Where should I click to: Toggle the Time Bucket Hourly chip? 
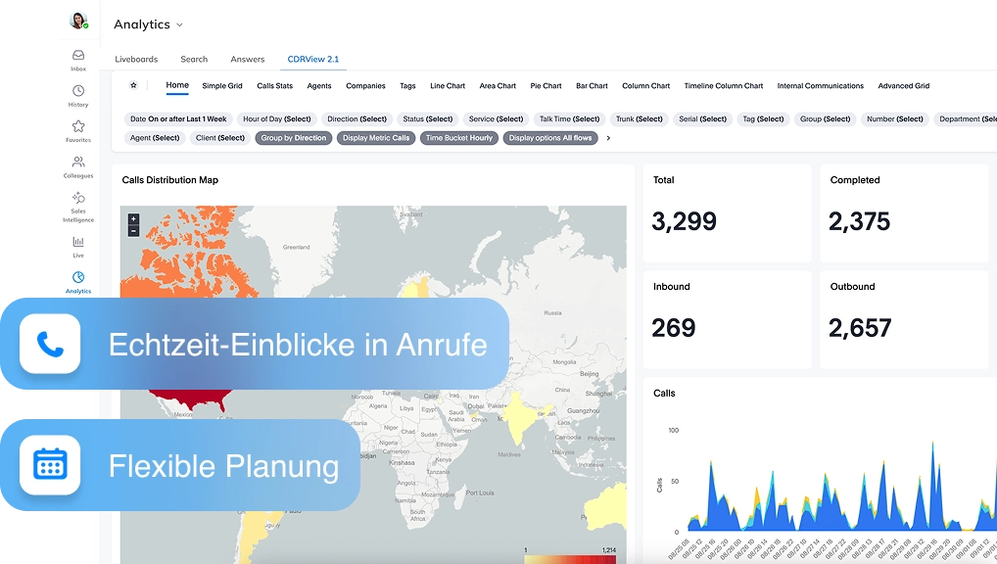click(459, 138)
